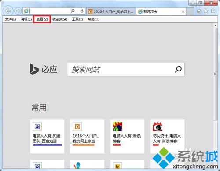220x171 pixels.
Task: Click the Sina Weibo eye icon on 访问统计 tile
Action: pos(158,126)
